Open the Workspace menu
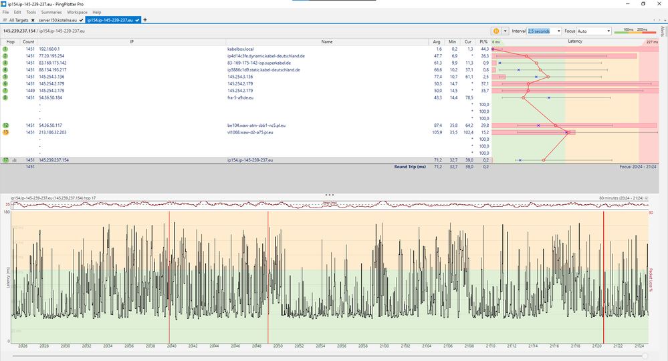Image resolution: width=668 pixels, height=361 pixels. pyautogui.click(x=77, y=12)
